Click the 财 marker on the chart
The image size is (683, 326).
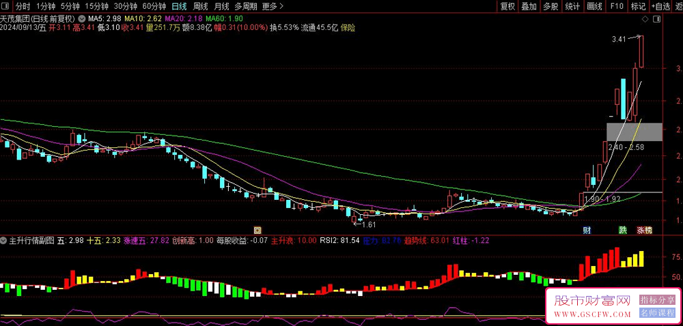(x=586, y=230)
